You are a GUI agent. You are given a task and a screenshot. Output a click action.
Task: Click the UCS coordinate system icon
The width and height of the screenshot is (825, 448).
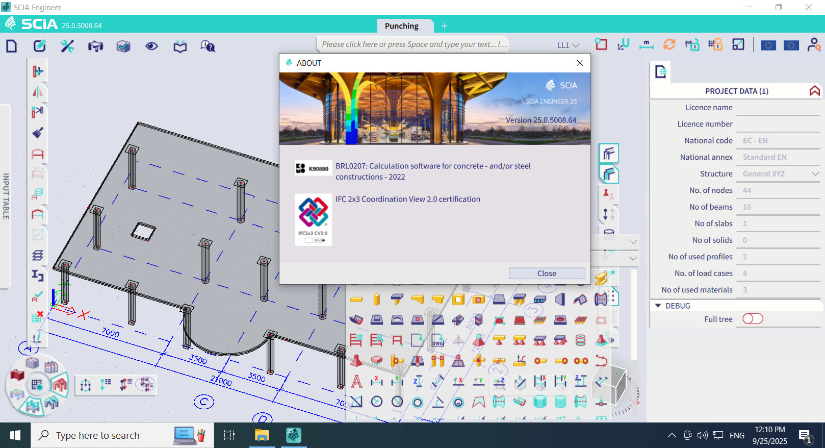pos(623,45)
